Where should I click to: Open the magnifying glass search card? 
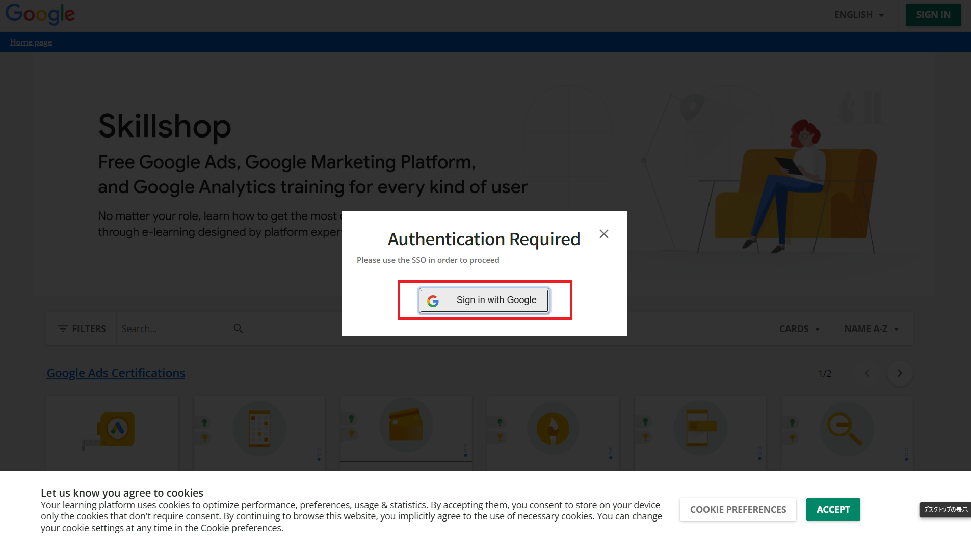coord(847,434)
